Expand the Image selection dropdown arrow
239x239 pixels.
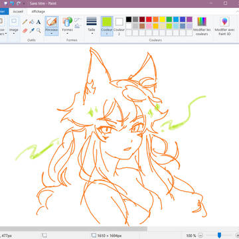pyautogui.click(x=14, y=34)
